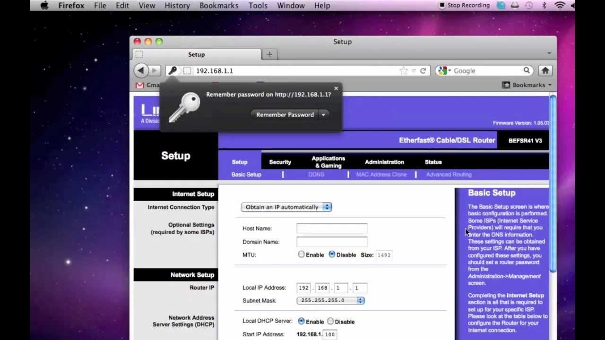
Task: Click the Domain Name field
Action: click(332, 242)
